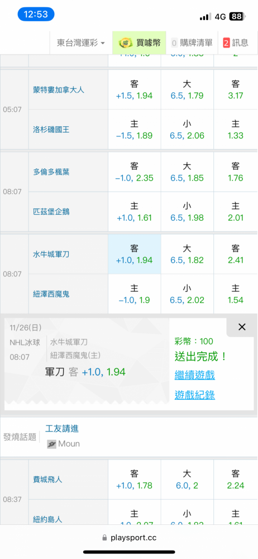The image size is (258, 559).
Task: Close the bet confirmation panel
Action: coord(242,327)
